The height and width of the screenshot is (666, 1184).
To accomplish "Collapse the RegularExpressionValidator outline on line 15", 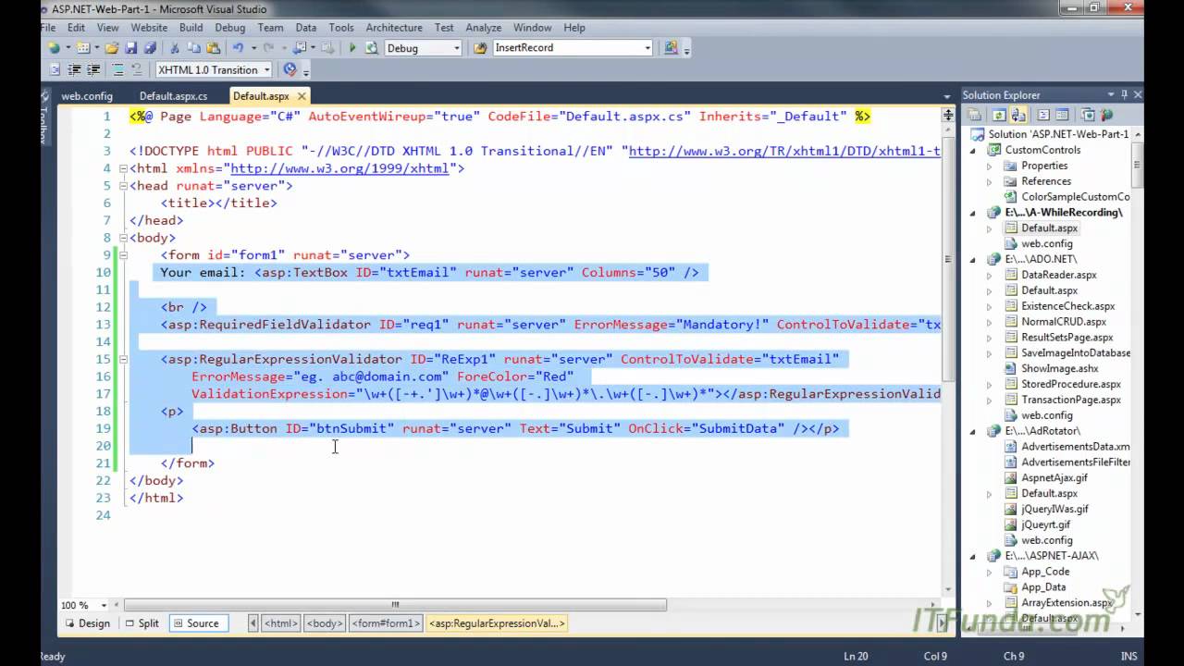I will pyautogui.click(x=122, y=360).
